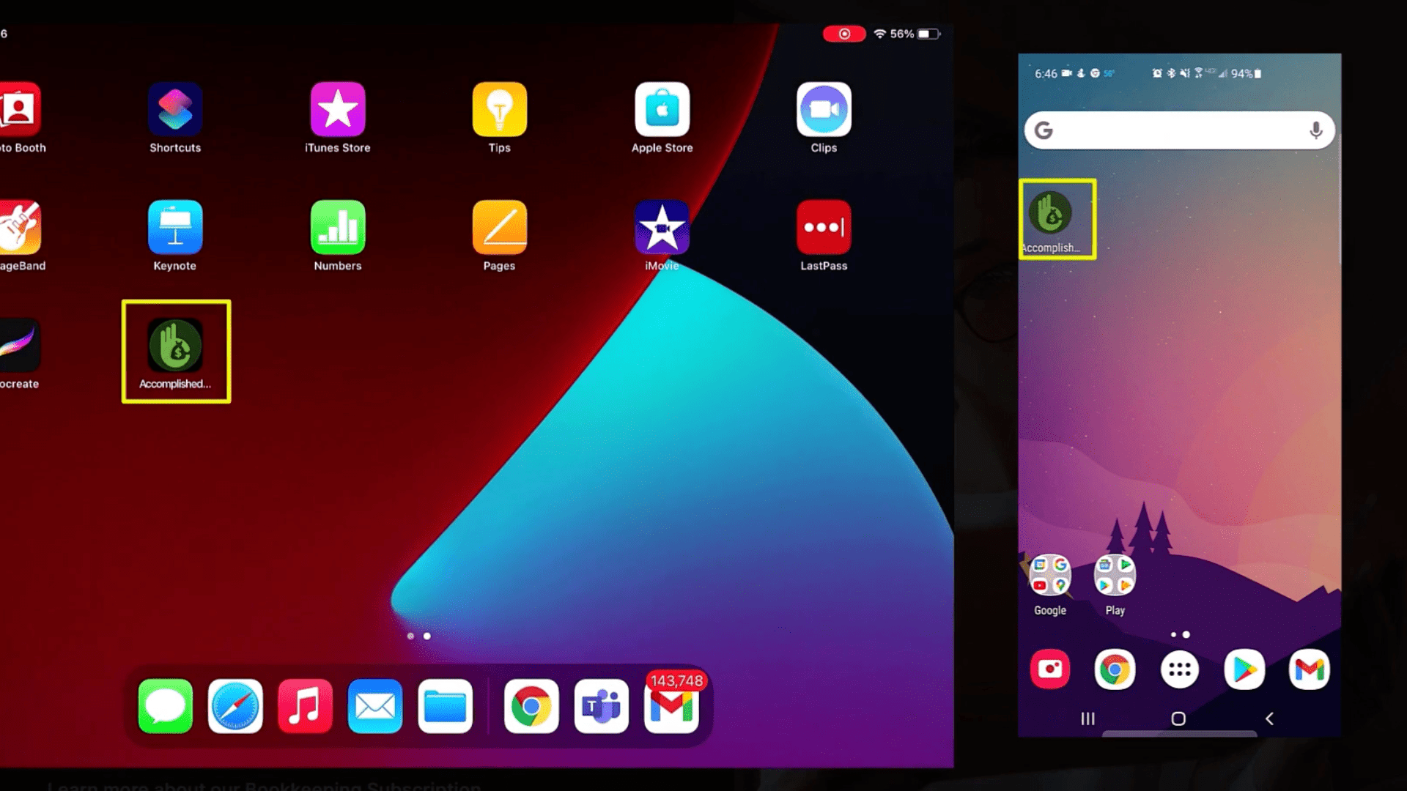The image size is (1407, 791).
Task: Select second home screen page indicator dot
Action: tap(427, 636)
